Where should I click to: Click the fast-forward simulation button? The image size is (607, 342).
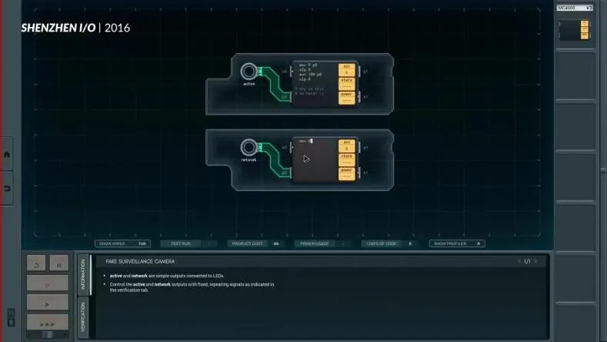[x=47, y=322]
